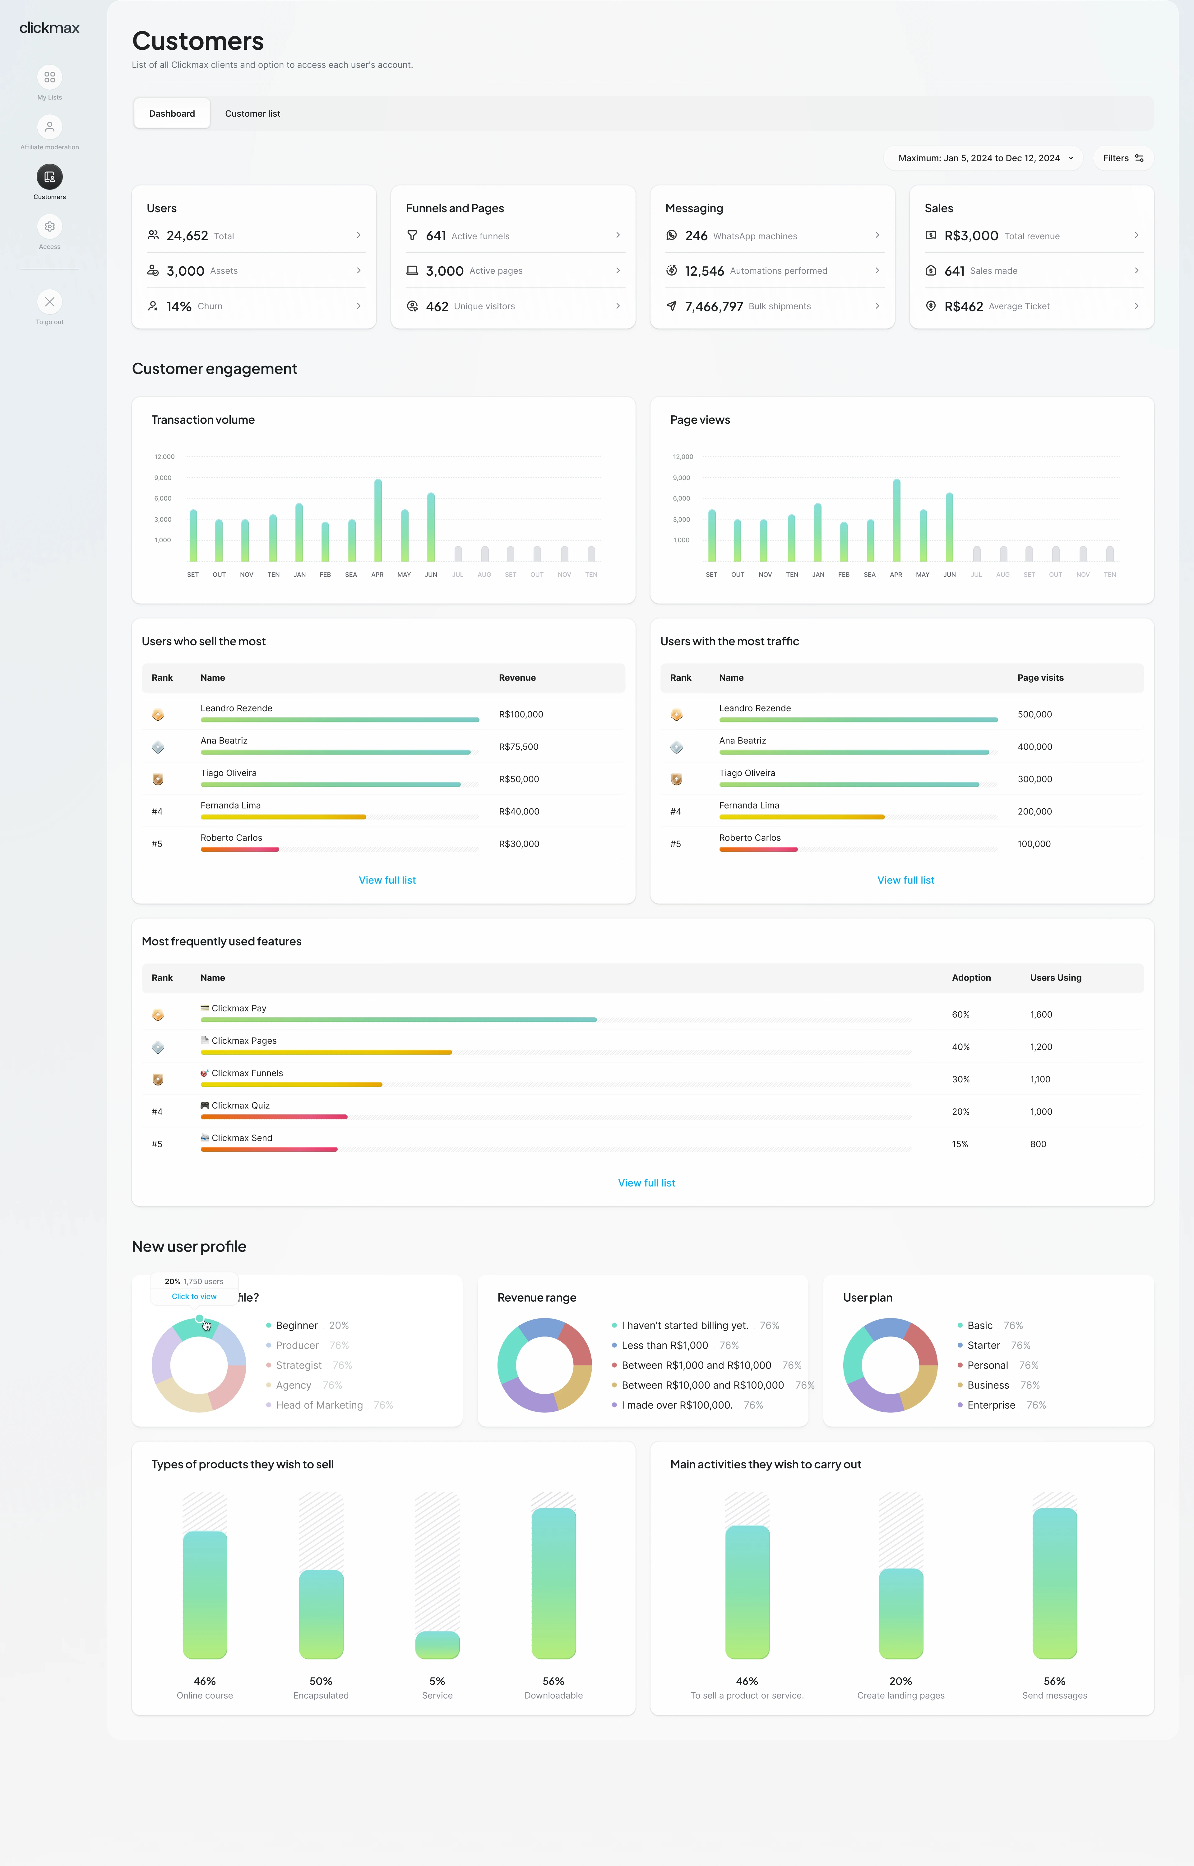Open the Access gear icon
Image resolution: width=1194 pixels, height=1866 pixels.
[x=50, y=226]
